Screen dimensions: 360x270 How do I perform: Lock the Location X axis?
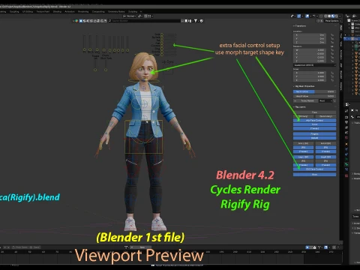pyautogui.click(x=332, y=35)
